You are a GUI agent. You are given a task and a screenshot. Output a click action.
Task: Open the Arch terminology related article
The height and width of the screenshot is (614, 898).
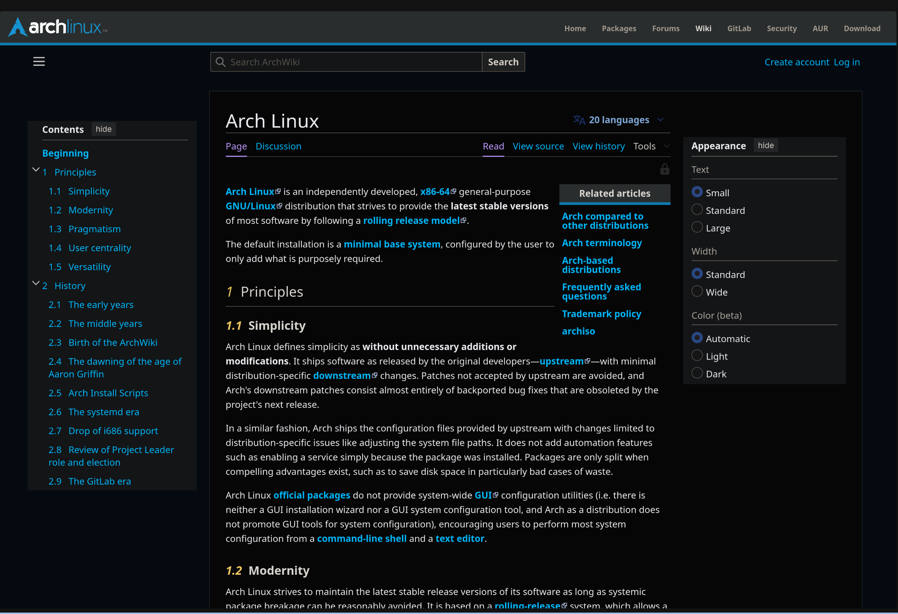click(x=602, y=243)
